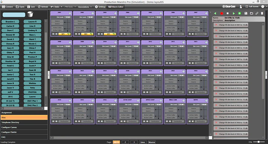Open the Settings button

pyautogui.click(x=100, y=7)
